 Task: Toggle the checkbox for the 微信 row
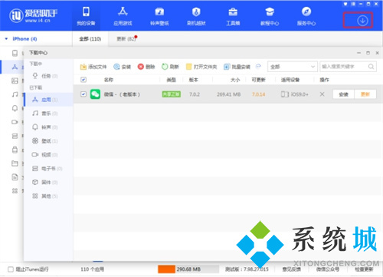pyautogui.click(x=83, y=94)
